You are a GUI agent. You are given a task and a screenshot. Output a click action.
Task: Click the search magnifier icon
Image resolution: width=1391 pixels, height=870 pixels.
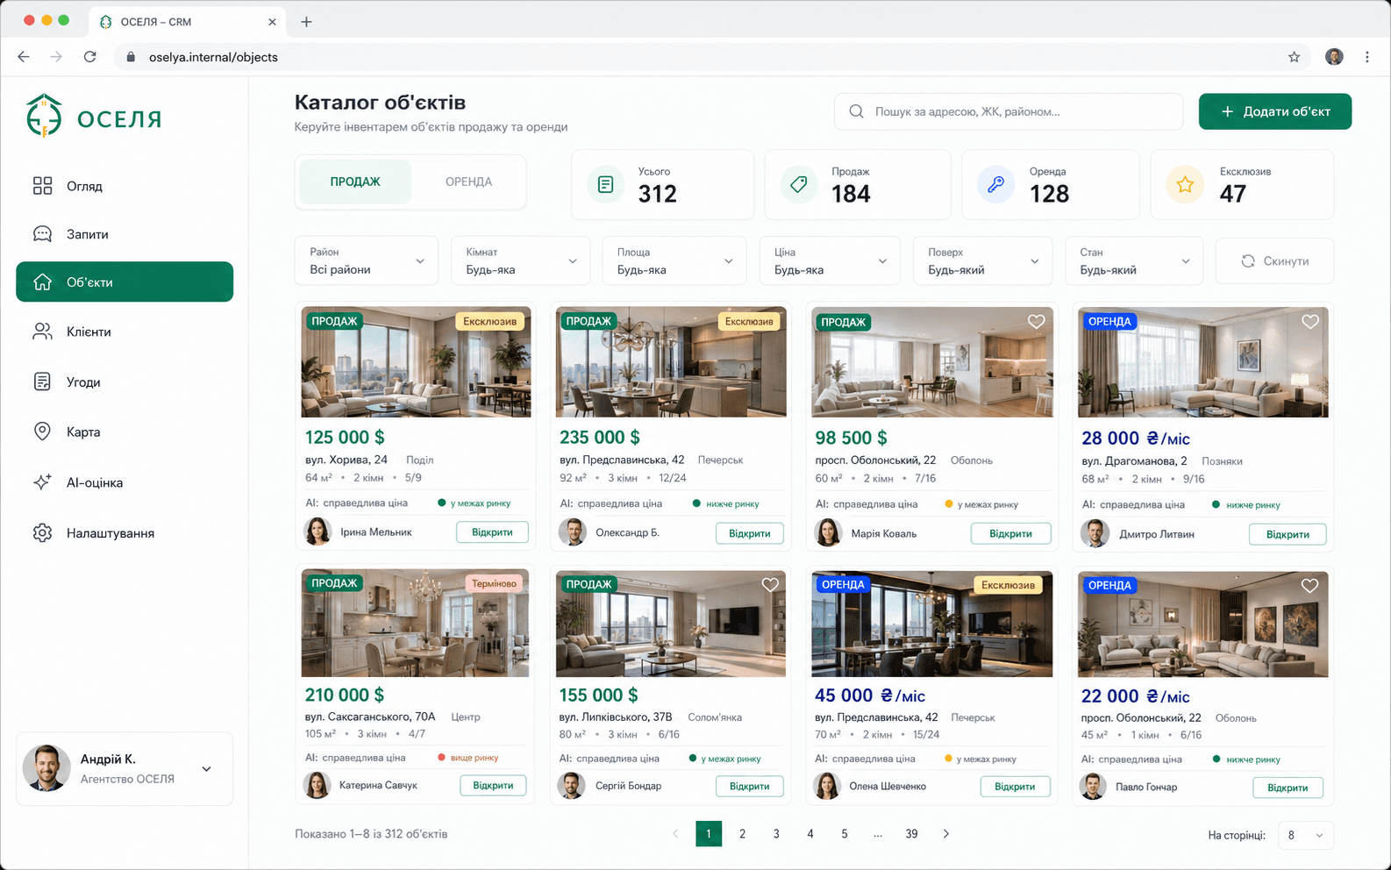(856, 111)
